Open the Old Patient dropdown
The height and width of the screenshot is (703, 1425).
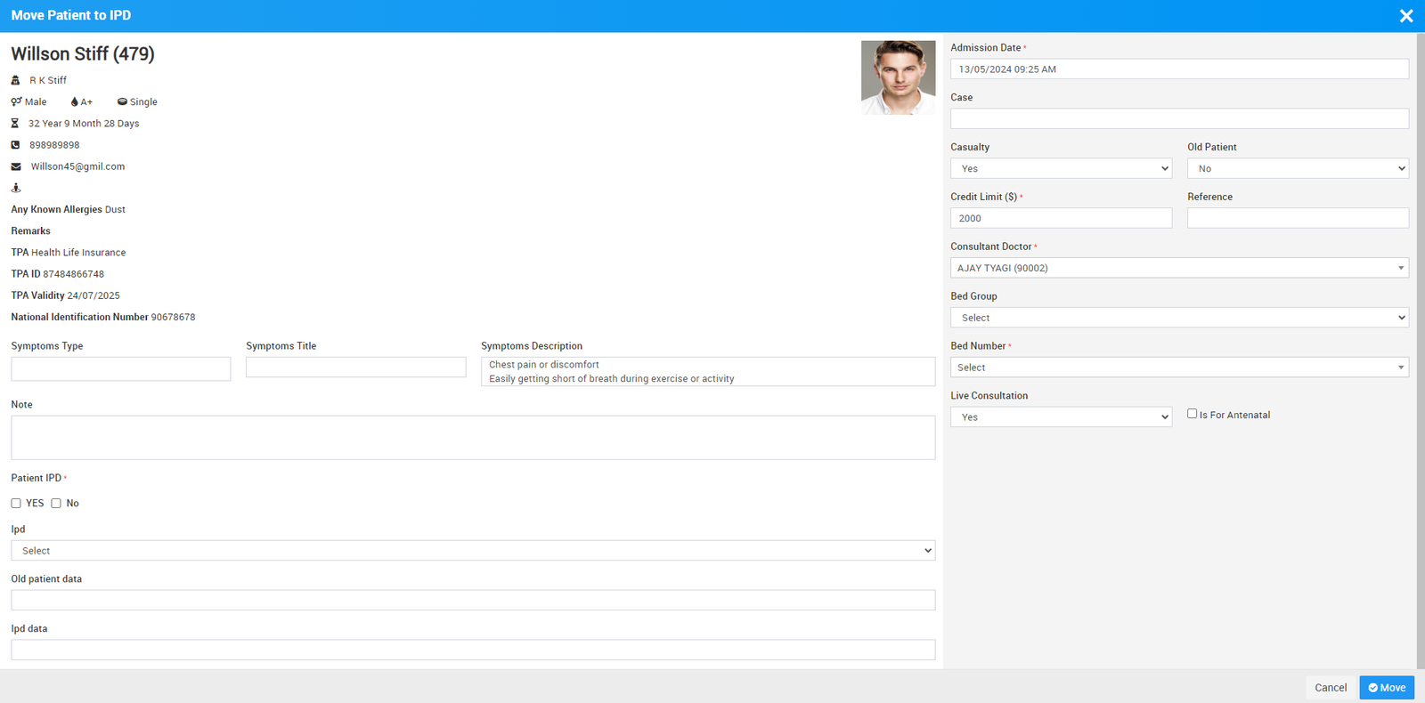pos(1298,168)
